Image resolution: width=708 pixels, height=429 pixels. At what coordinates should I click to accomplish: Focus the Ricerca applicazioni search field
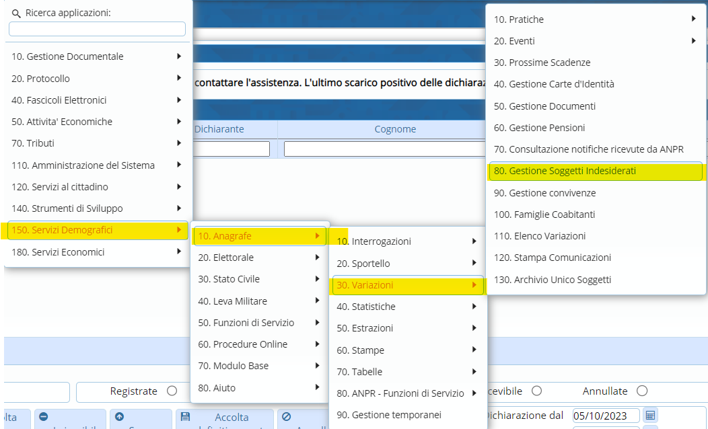point(97,29)
